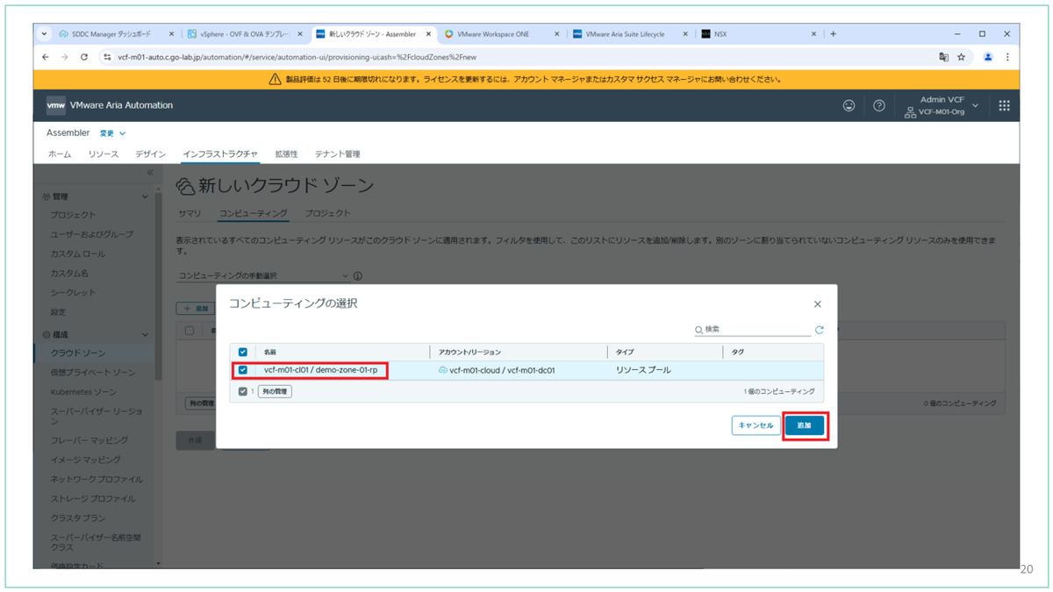The image size is (1053, 592).
Task: Close the コンピューティングの選択 dialog with X
Action: pos(817,304)
